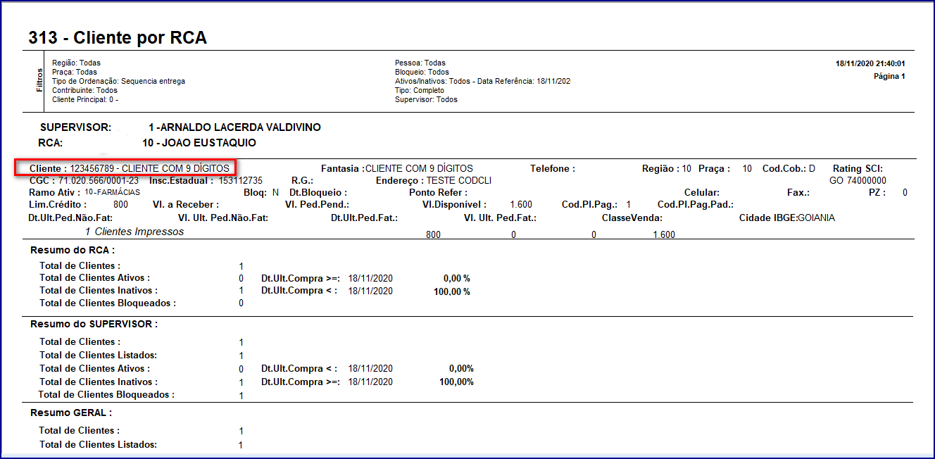Click the 'Cod.Pl.Pag.Pad.:' label
This screenshot has height=459, width=935.
(x=696, y=204)
